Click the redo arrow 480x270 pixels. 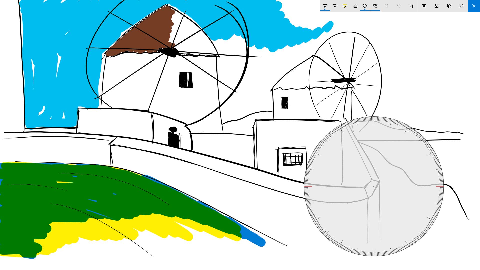[x=399, y=6]
